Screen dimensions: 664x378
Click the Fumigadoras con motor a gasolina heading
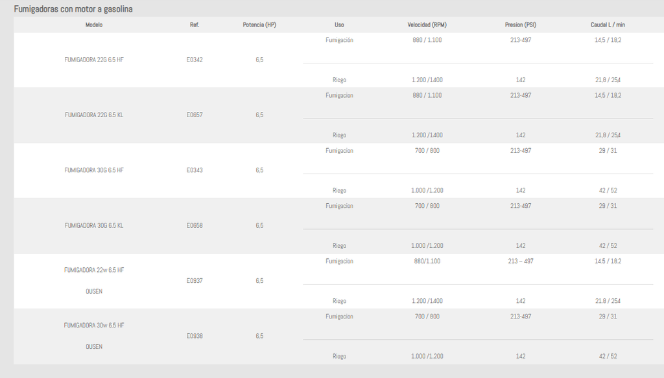[x=73, y=9]
